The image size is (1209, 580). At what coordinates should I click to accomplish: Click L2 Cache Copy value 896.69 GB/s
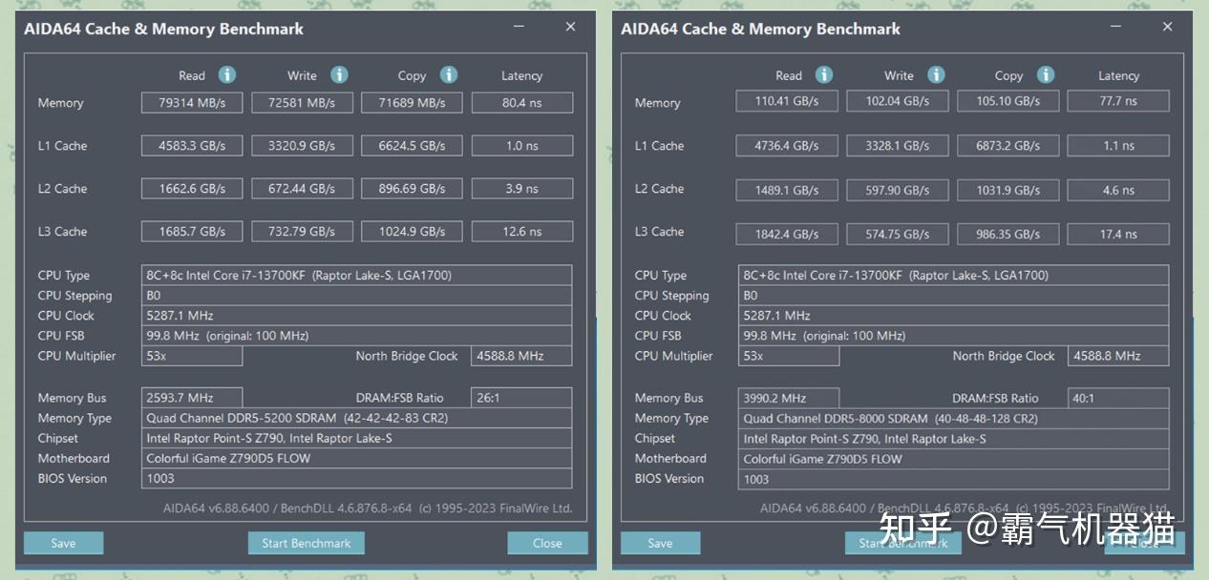point(412,188)
